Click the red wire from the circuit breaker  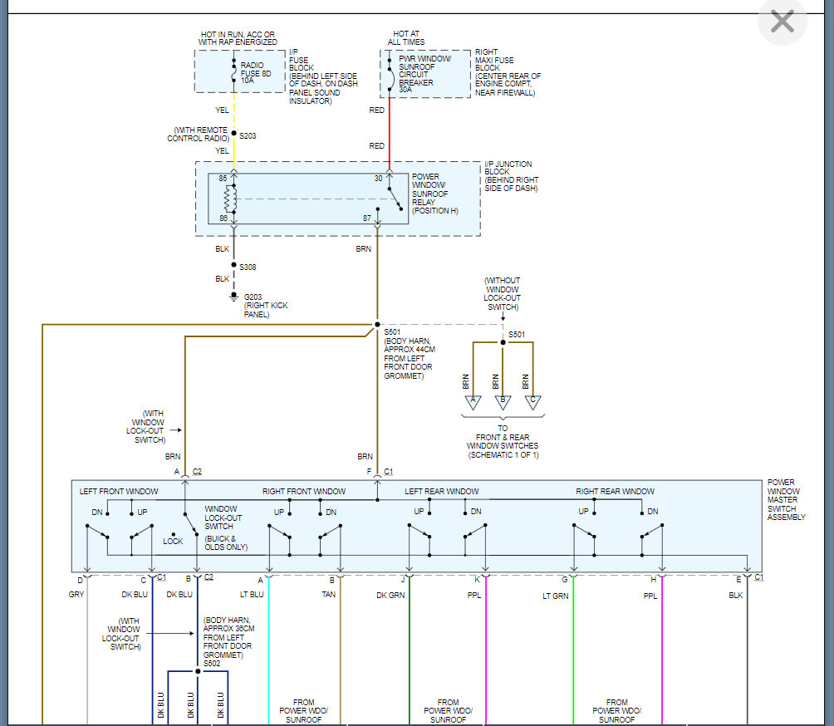[x=390, y=133]
